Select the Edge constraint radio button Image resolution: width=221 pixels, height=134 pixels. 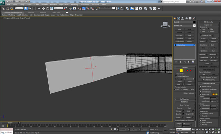point(209,29)
